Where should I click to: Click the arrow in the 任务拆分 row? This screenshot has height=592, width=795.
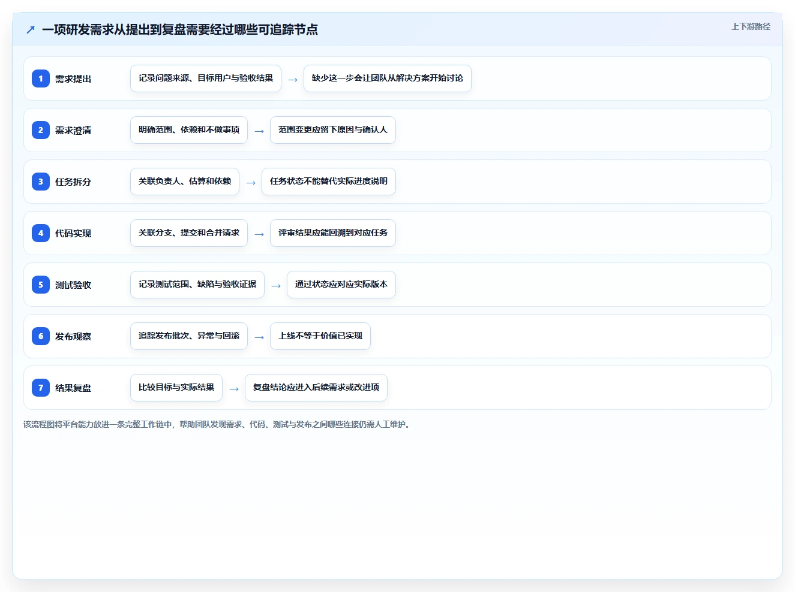(x=251, y=183)
